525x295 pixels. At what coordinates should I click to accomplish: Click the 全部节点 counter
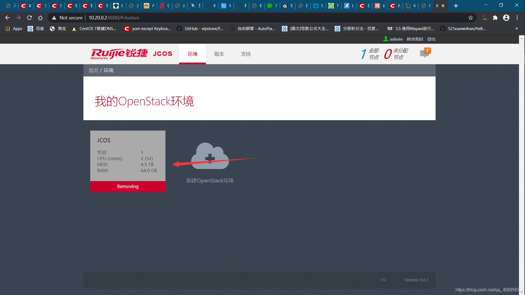tap(370, 54)
